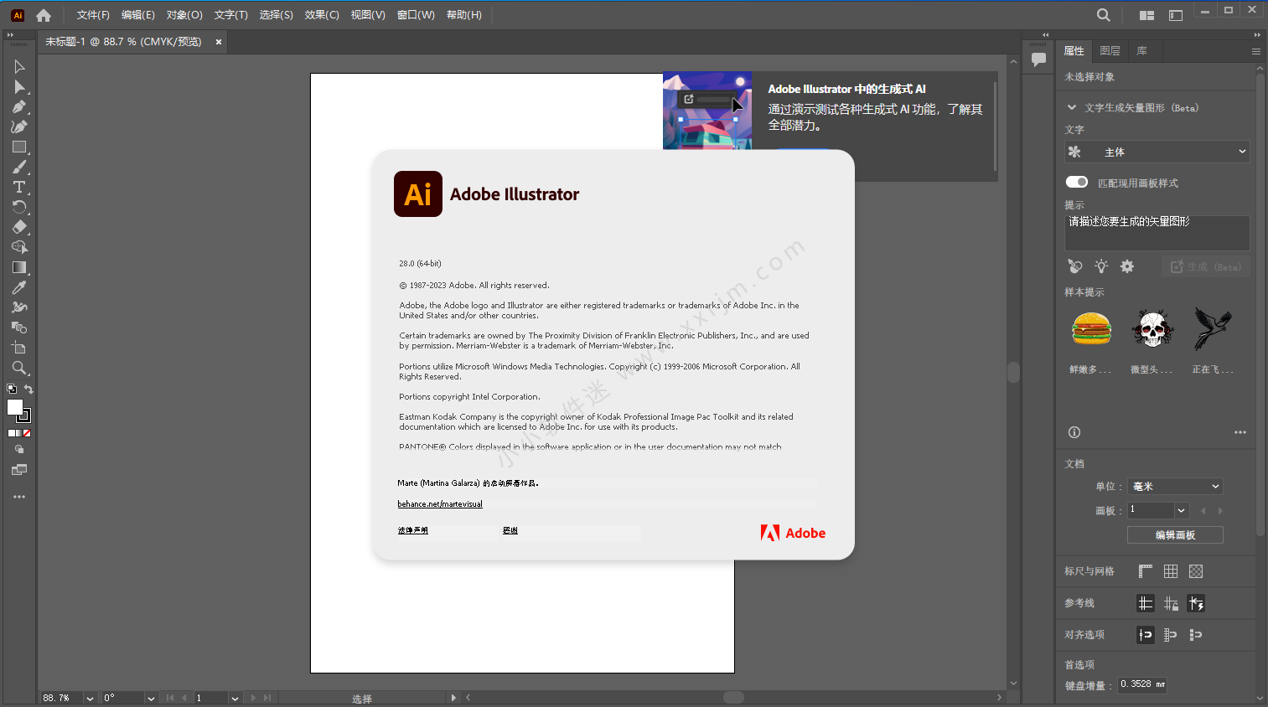Screen dimensions: 1268x707
Task: Click the 生成 (Beta) button
Action: (x=1206, y=266)
